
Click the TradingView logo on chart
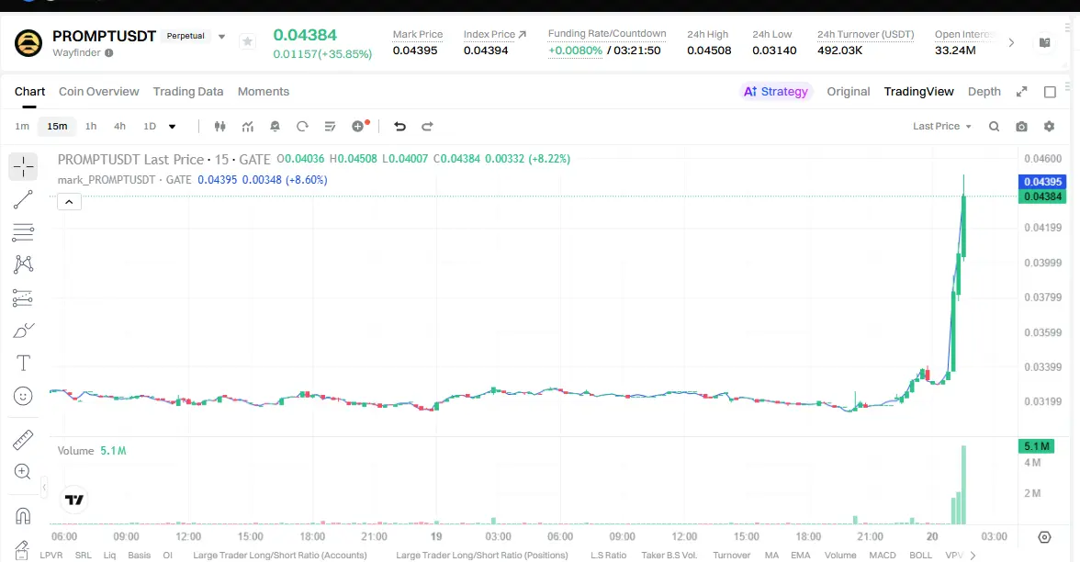point(73,500)
